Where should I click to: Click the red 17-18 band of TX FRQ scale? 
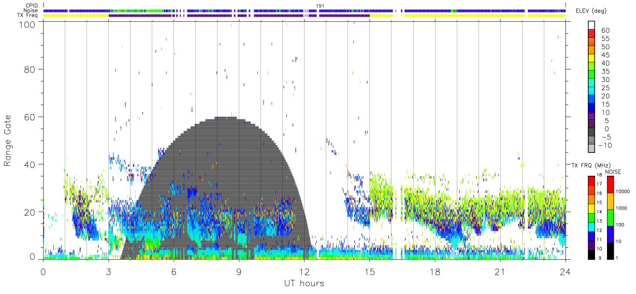591,180
